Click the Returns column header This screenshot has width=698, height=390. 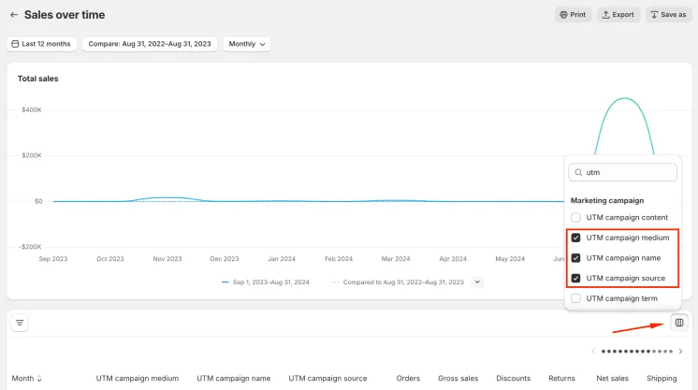561,379
